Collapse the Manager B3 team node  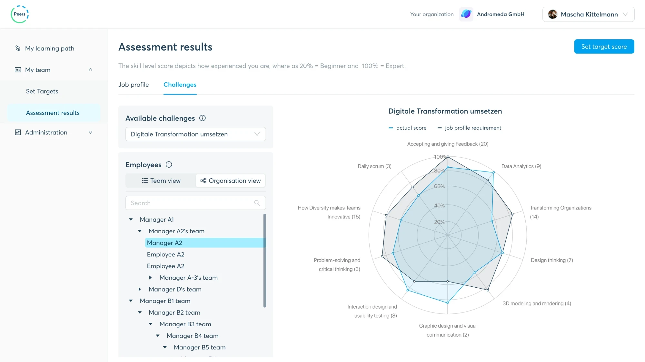point(150,324)
